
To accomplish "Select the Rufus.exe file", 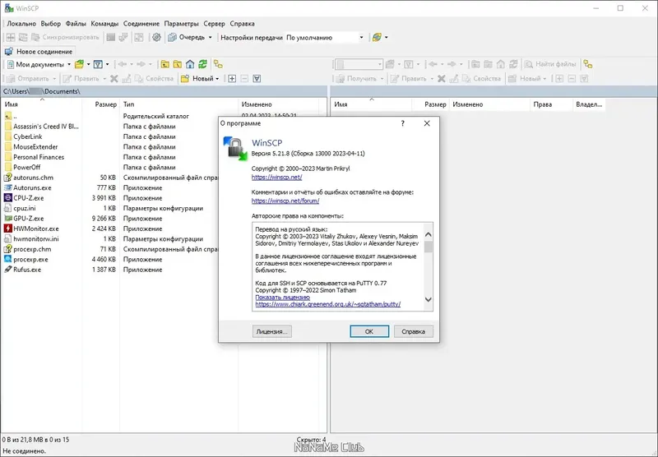I will click(27, 270).
